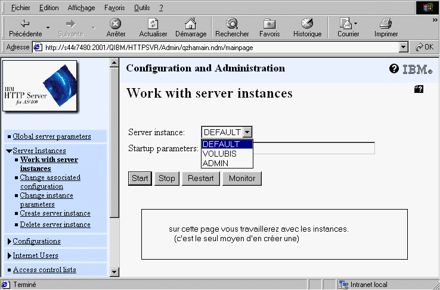Go back with the Précédente button
Image resolution: width=440 pixels, height=290 pixels.
(x=26, y=28)
